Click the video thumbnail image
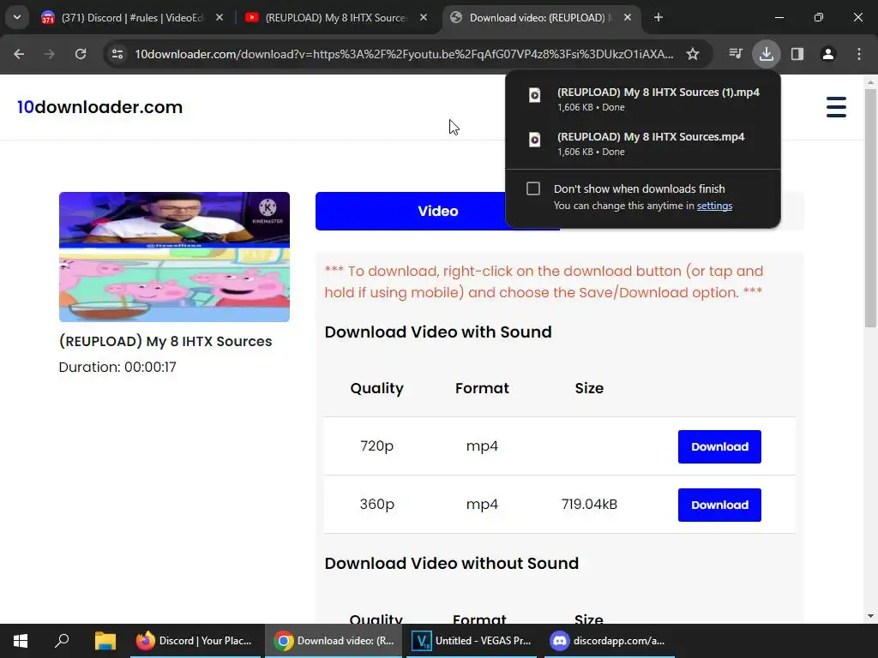Viewport: 878px width, 658px height. click(x=174, y=257)
